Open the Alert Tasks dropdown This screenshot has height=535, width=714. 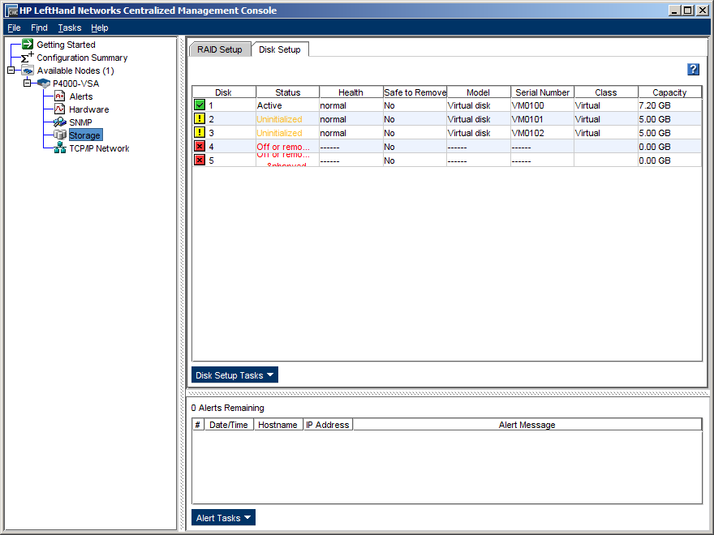click(223, 518)
